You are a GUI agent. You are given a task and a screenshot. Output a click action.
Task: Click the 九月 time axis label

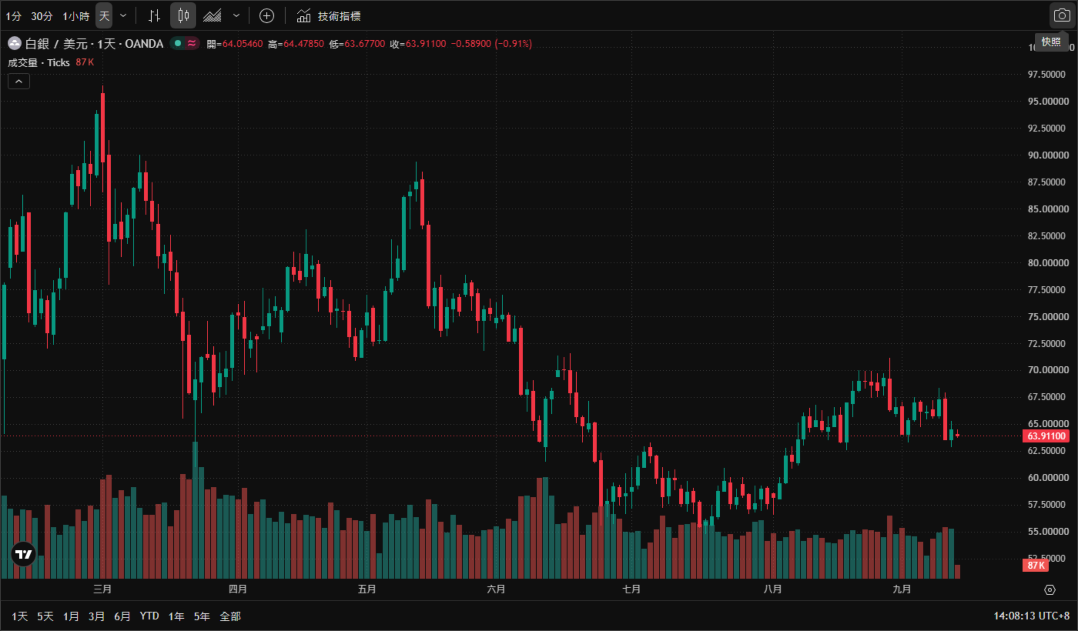tap(901, 589)
